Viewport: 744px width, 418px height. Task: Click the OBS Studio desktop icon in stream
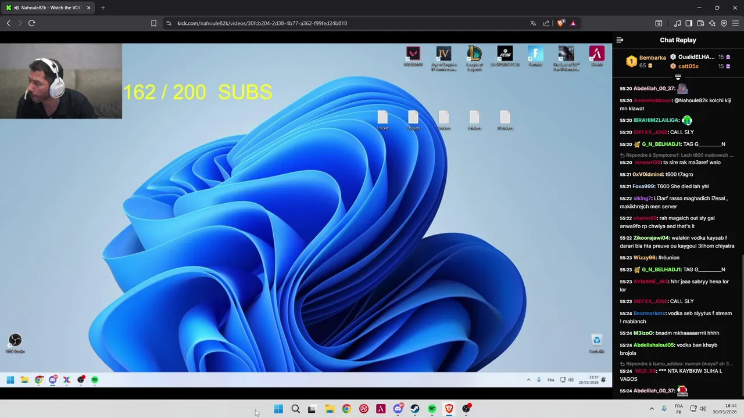15,343
